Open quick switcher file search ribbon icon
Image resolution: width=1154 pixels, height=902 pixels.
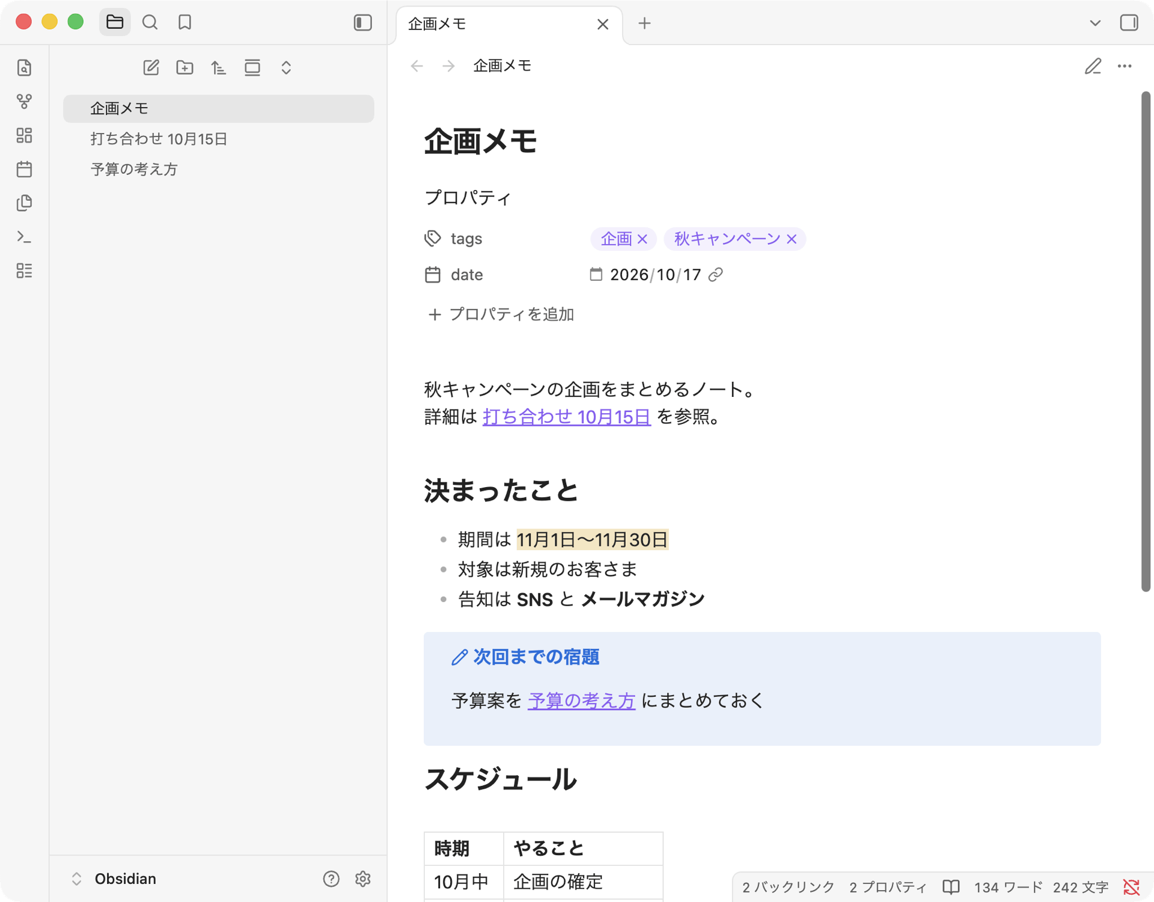click(x=24, y=67)
